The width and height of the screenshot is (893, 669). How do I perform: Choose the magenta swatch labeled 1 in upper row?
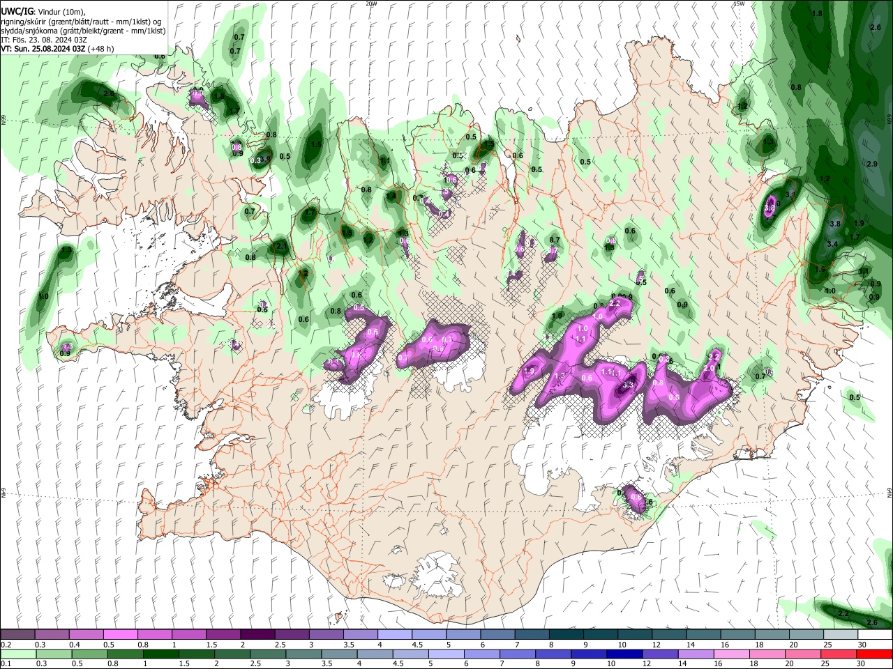tap(189, 635)
